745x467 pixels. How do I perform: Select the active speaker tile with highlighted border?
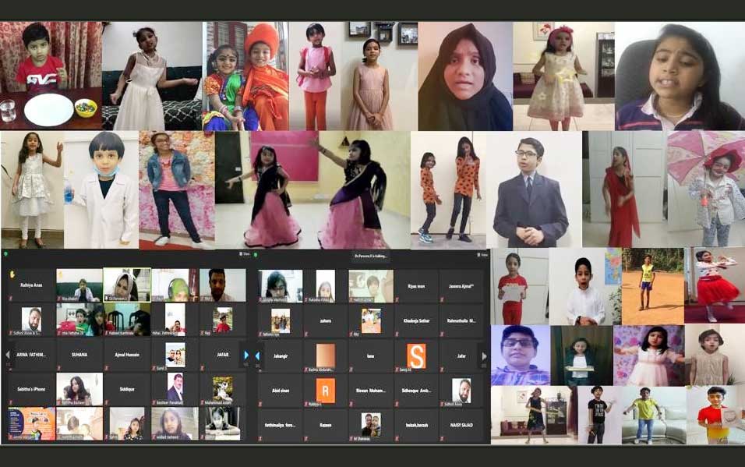tap(127, 285)
